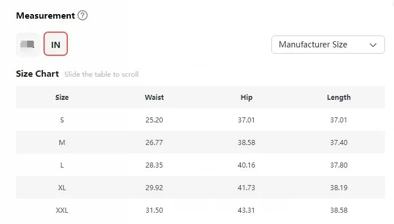Switch units with the blurred CM toggle
The image size is (394, 224).
28,45
